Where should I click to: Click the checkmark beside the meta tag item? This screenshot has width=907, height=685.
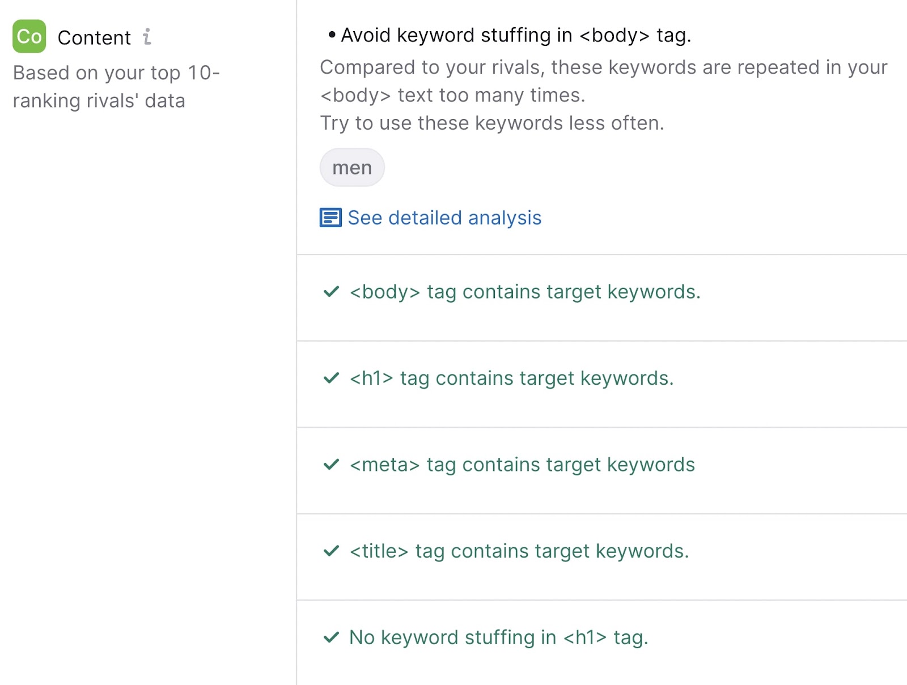pyautogui.click(x=331, y=465)
